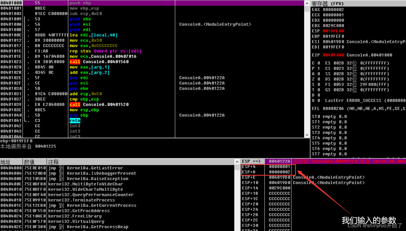Select the EBX register value 0029C000
The width and height of the screenshot is (406, 231).
coord(333,26)
